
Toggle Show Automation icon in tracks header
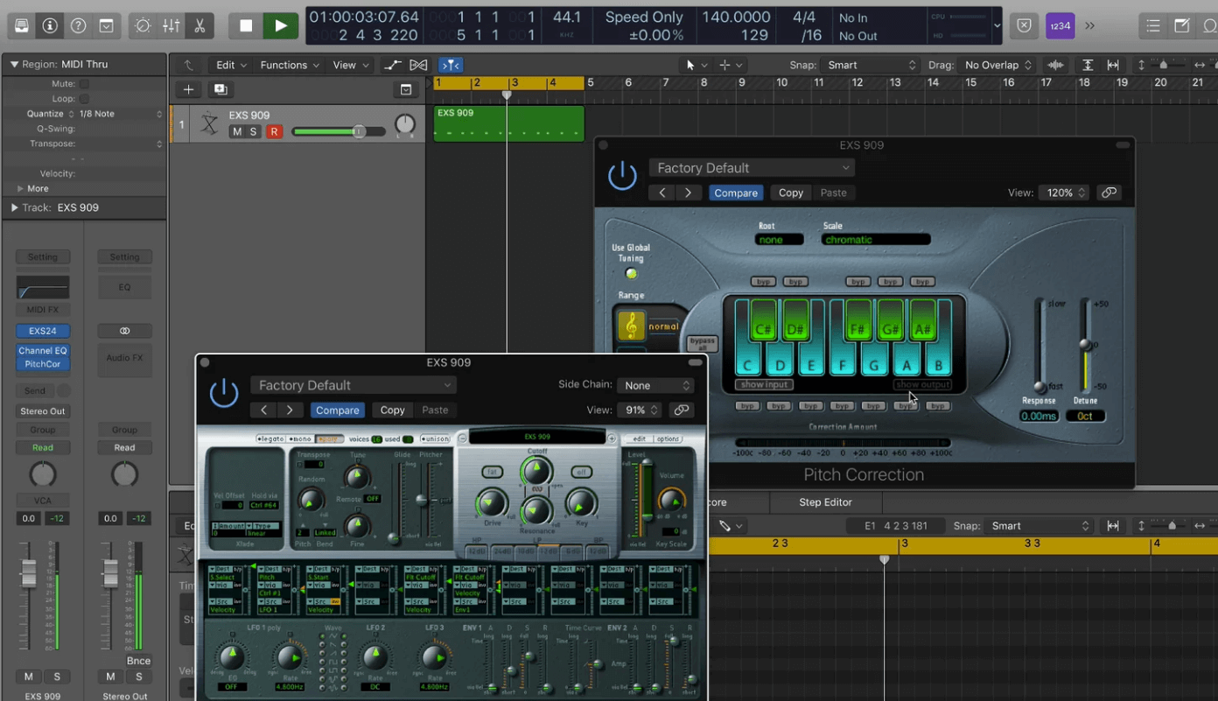tap(393, 65)
